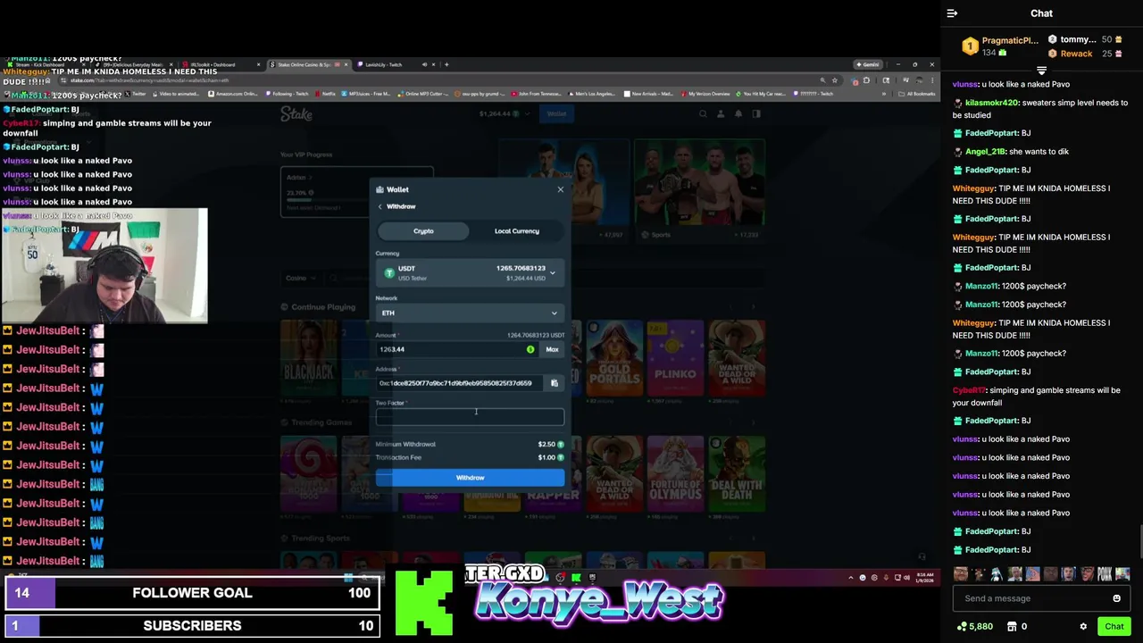Open the Gold Portals game thumbnail
1143x643 pixels.
pyautogui.click(x=614, y=358)
